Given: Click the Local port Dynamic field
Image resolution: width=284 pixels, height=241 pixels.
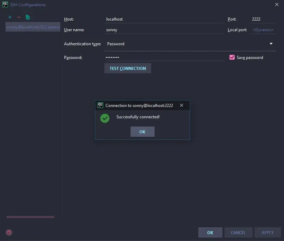Looking at the screenshot, I should [x=263, y=30].
